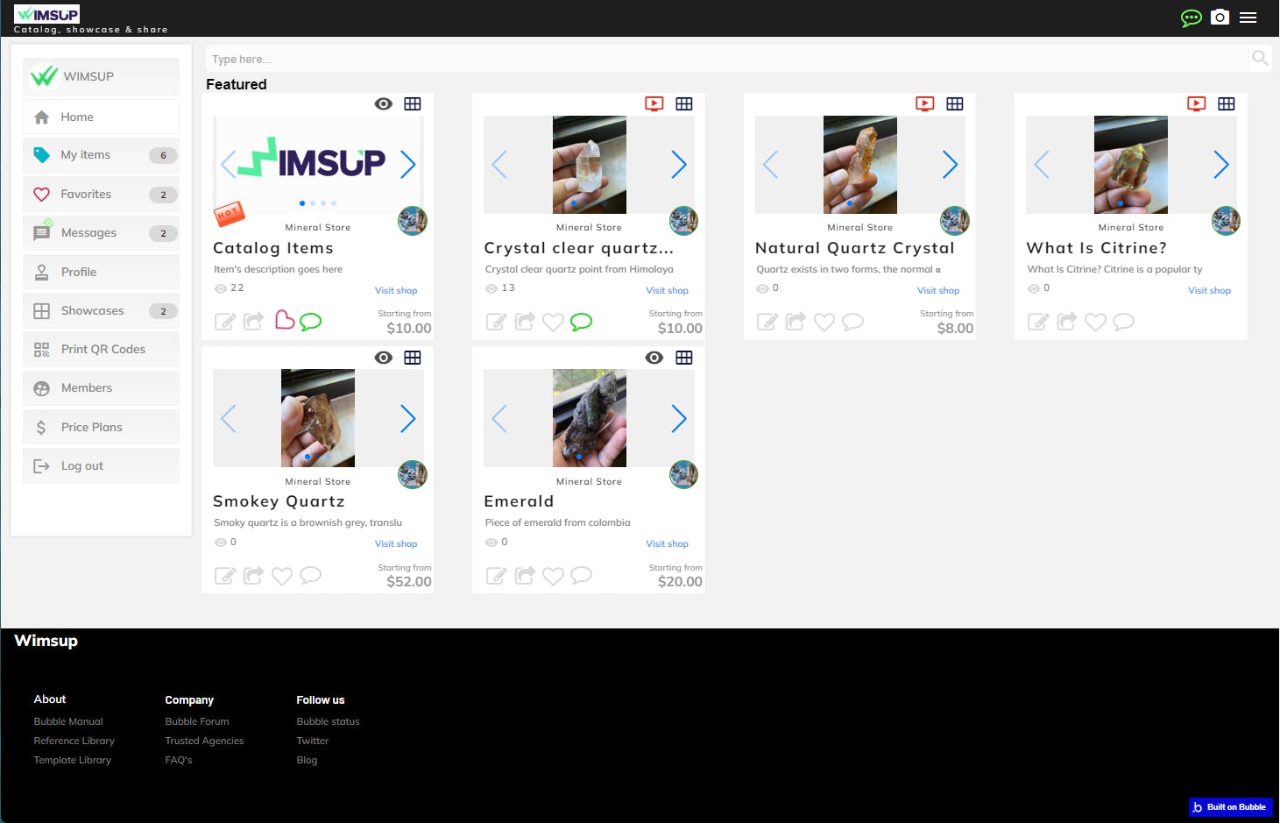Toggle eye visibility on Emerald card

pos(654,358)
